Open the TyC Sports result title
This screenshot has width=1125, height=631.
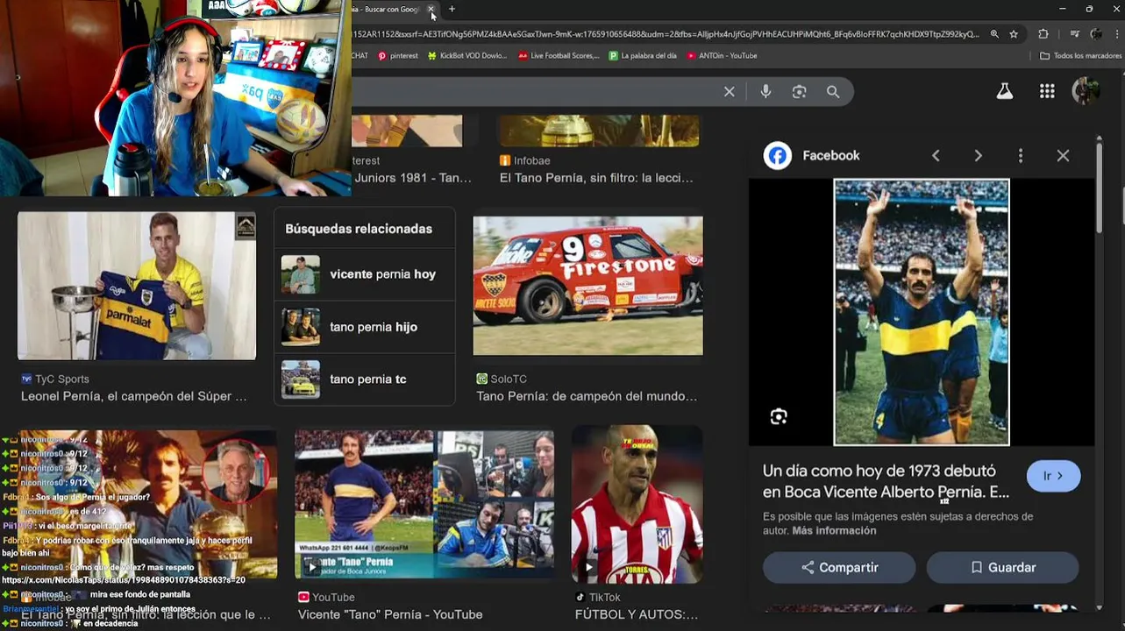coord(134,396)
